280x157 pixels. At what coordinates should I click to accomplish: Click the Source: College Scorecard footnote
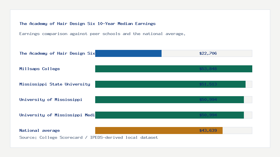pyautogui.click(x=89, y=137)
